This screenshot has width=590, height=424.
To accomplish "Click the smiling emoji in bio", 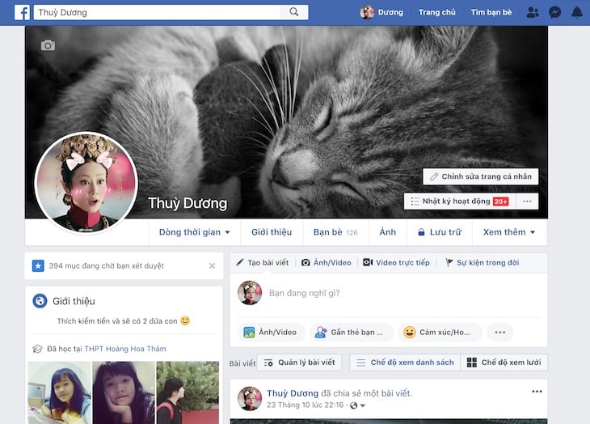I will click(185, 320).
